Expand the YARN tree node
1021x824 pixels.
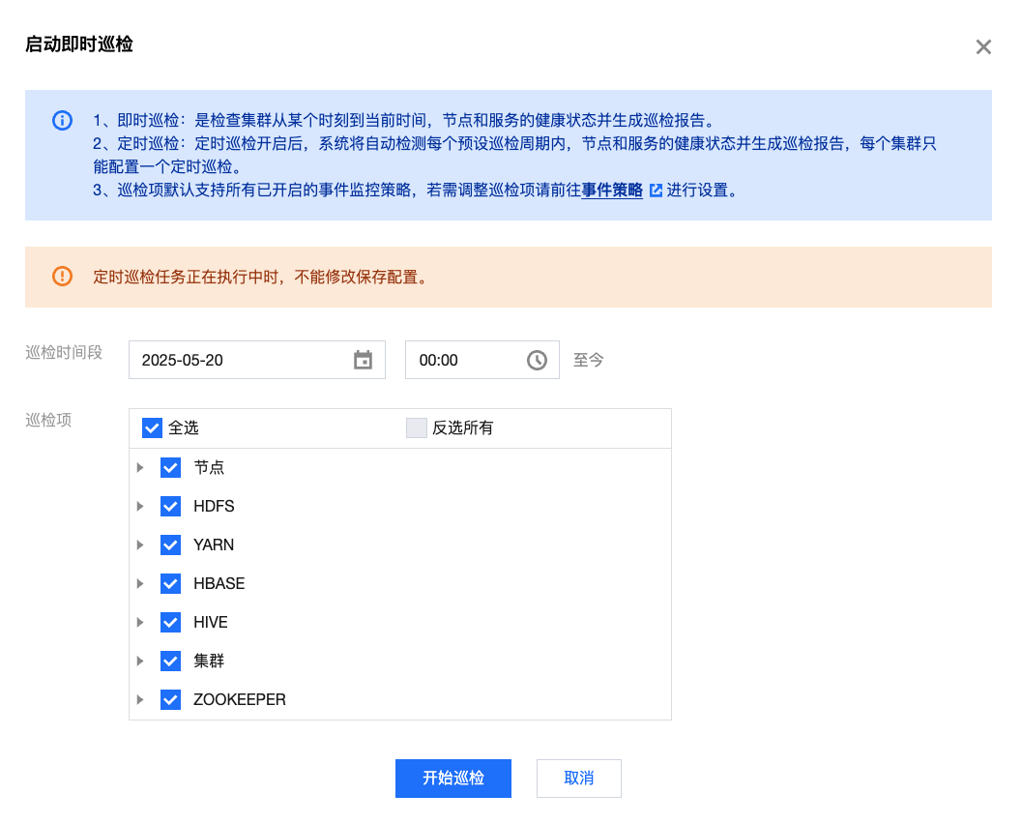[x=140, y=545]
